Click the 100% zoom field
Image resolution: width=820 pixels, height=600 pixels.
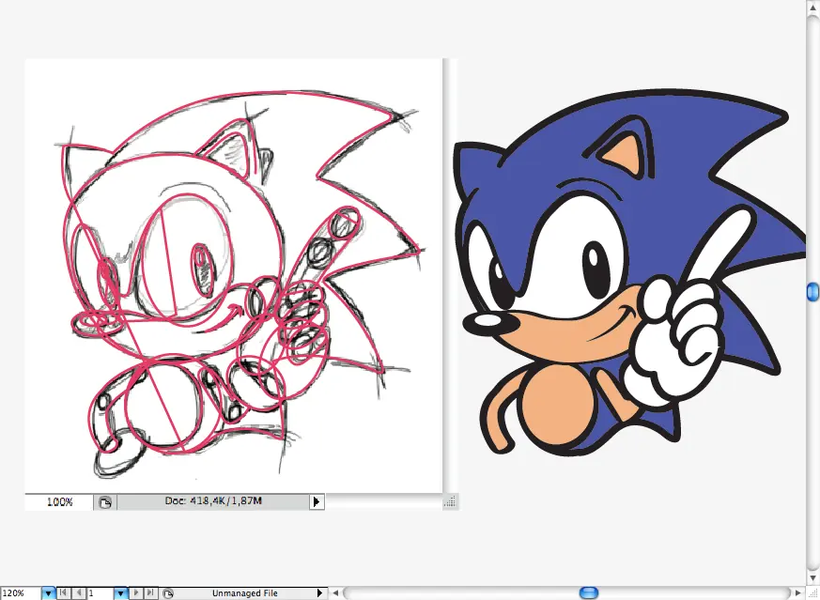click(x=59, y=501)
